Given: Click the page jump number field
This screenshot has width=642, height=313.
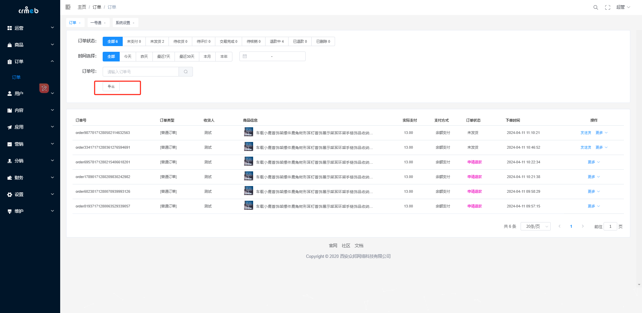Looking at the screenshot, I should tap(610, 226).
